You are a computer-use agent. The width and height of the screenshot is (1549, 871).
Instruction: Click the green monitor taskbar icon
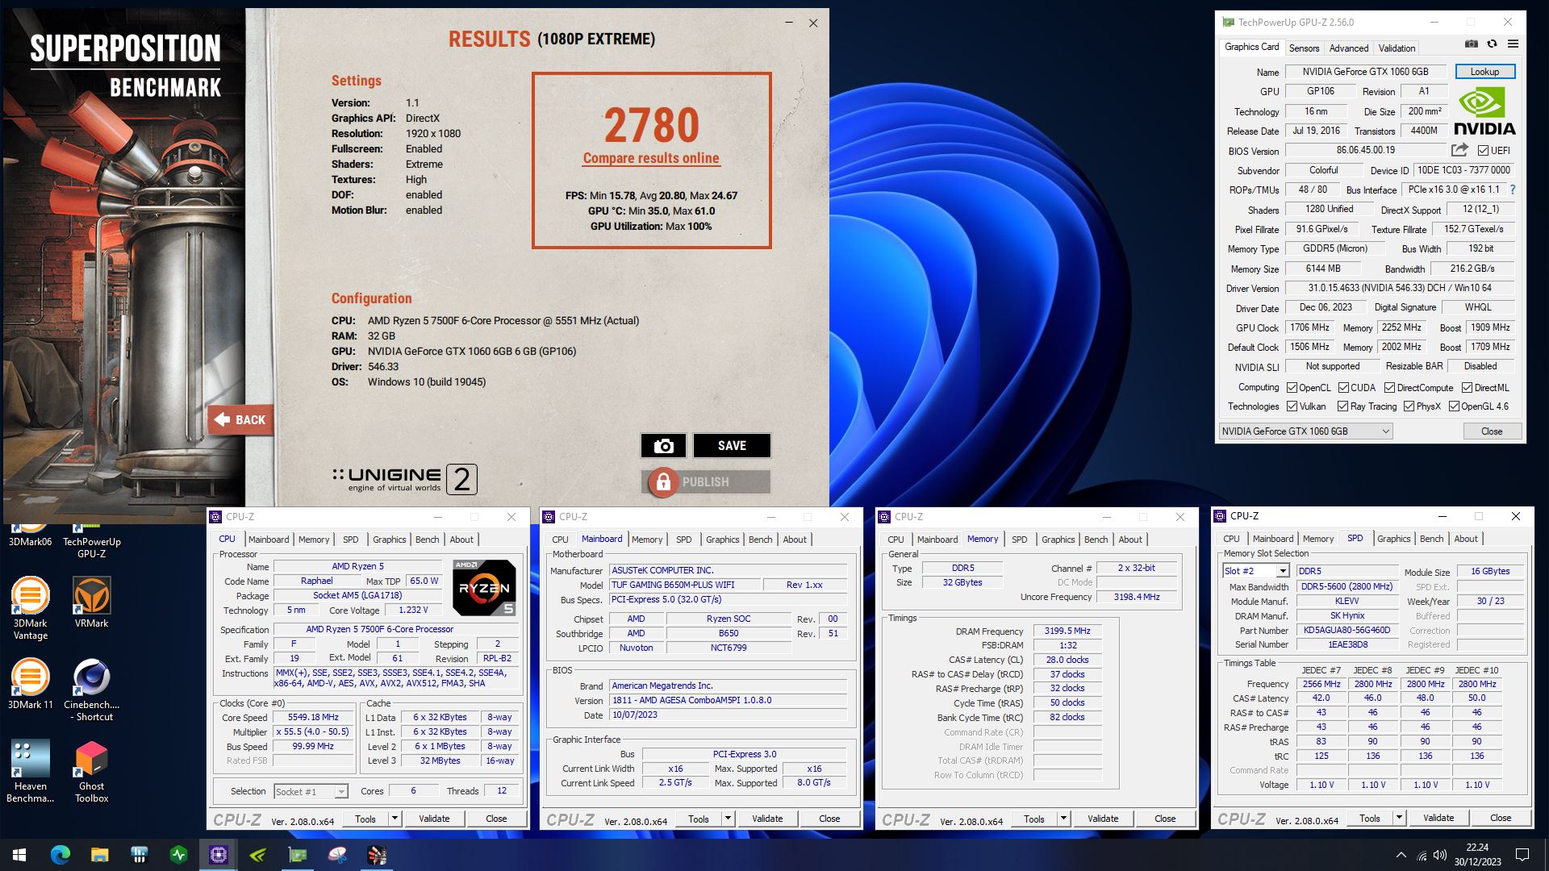(x=179, y=854)
